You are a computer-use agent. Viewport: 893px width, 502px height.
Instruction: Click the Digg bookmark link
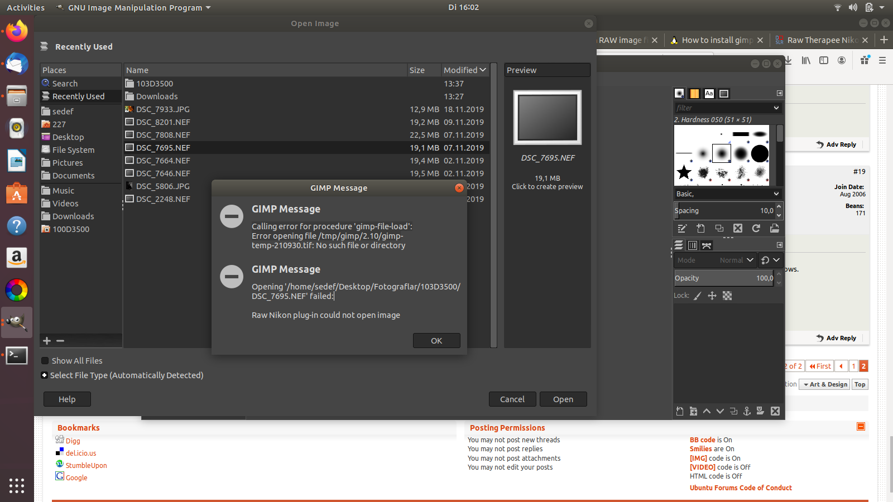click(73, 441)
